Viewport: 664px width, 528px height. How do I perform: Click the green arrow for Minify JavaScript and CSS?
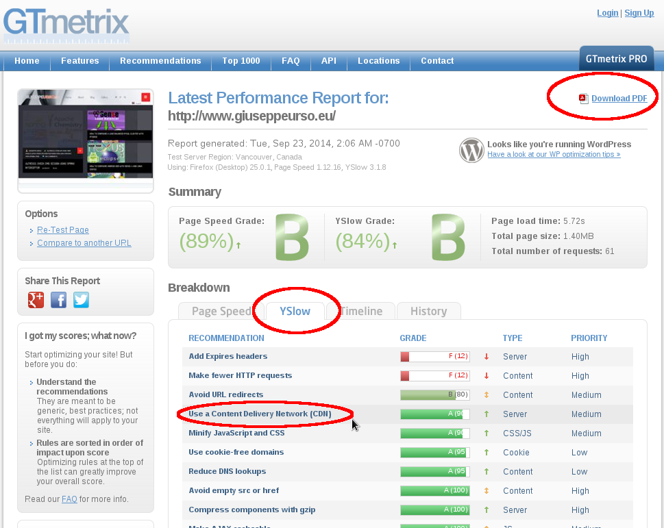tap(487, 433)
